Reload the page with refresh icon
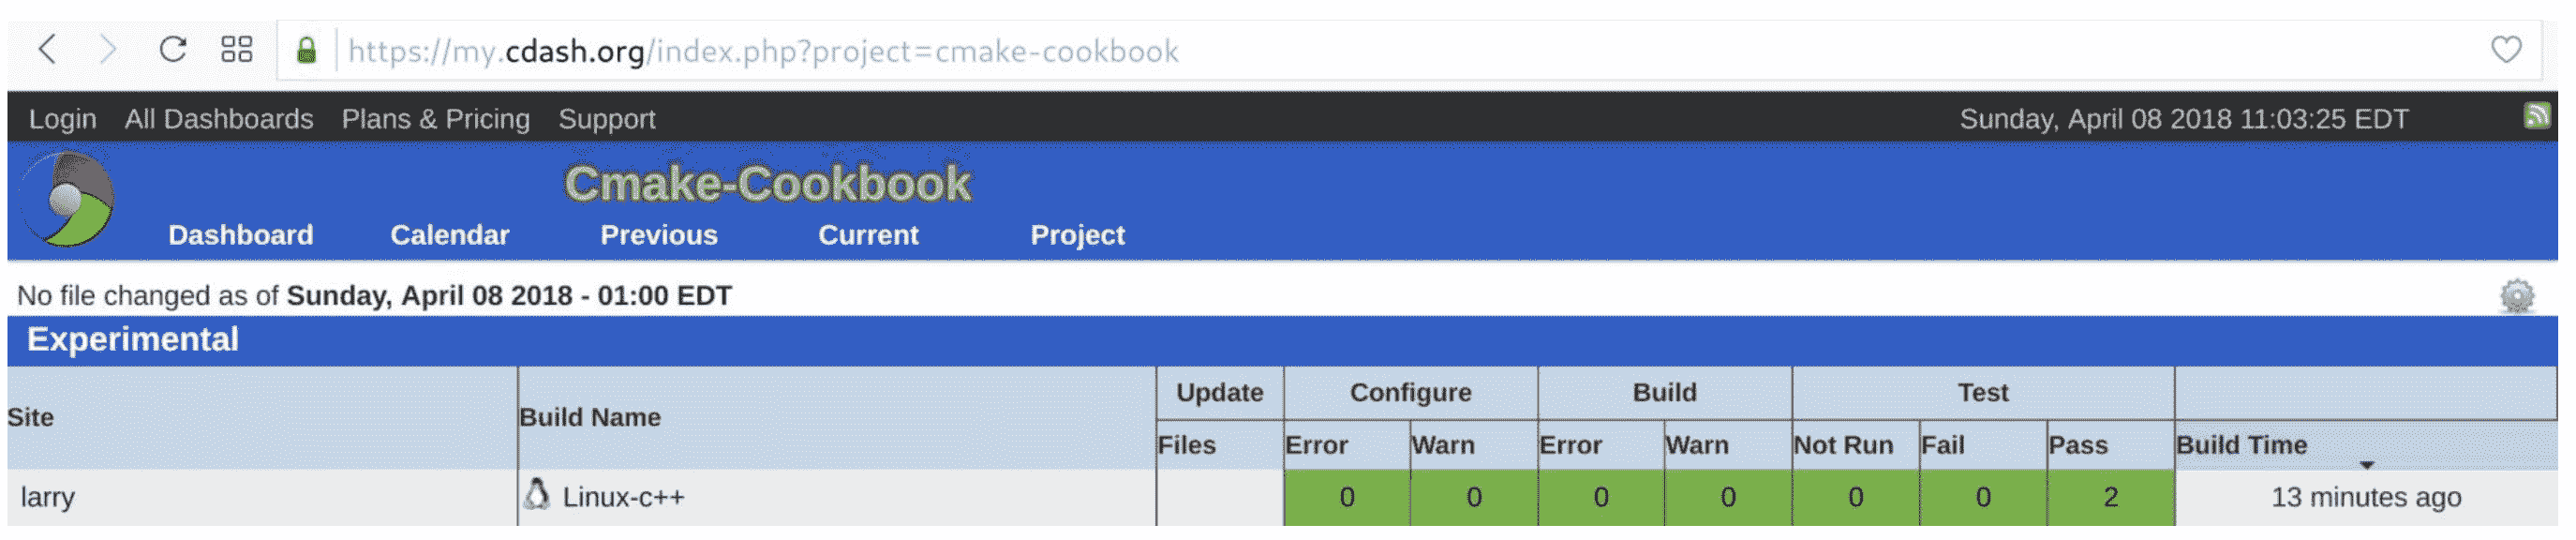This screenshot has width=2576, height=540. [x=173, y=49]
